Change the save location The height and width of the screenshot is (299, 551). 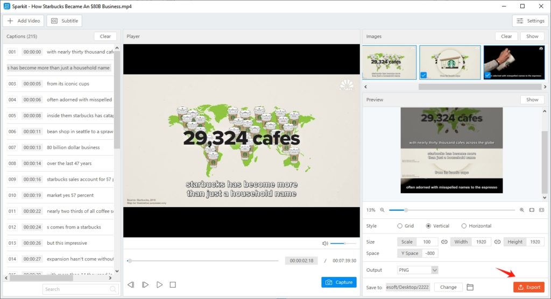[x=448, y=287]
